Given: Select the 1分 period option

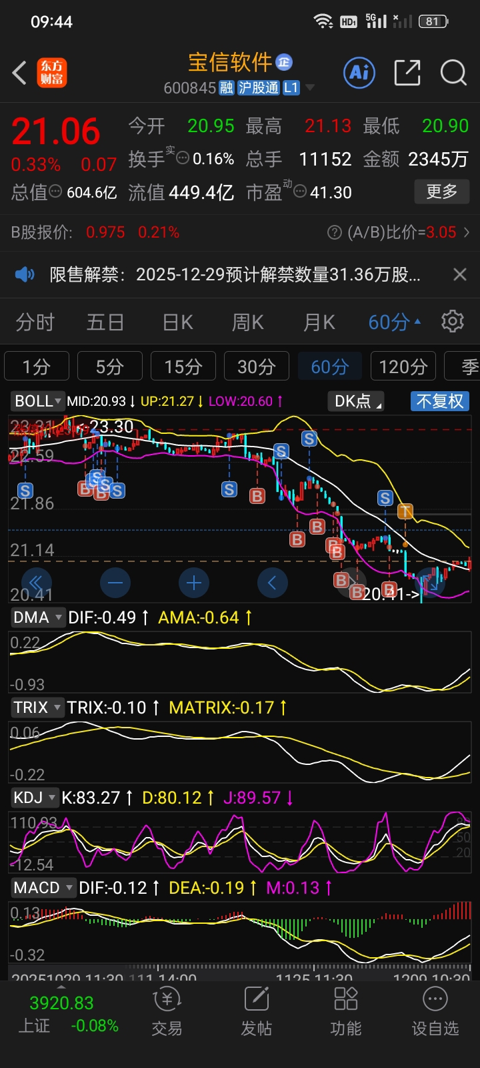Looking at the screenshot, I should pyautogui.click(x=37, y=366).
